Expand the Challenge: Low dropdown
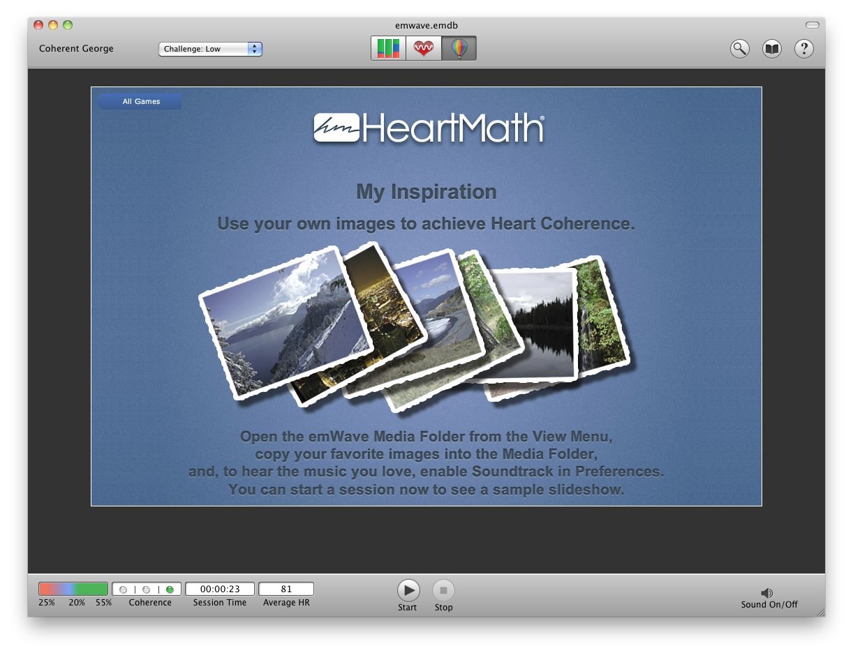Screen dimensions: 853x655 pos(210,49)
